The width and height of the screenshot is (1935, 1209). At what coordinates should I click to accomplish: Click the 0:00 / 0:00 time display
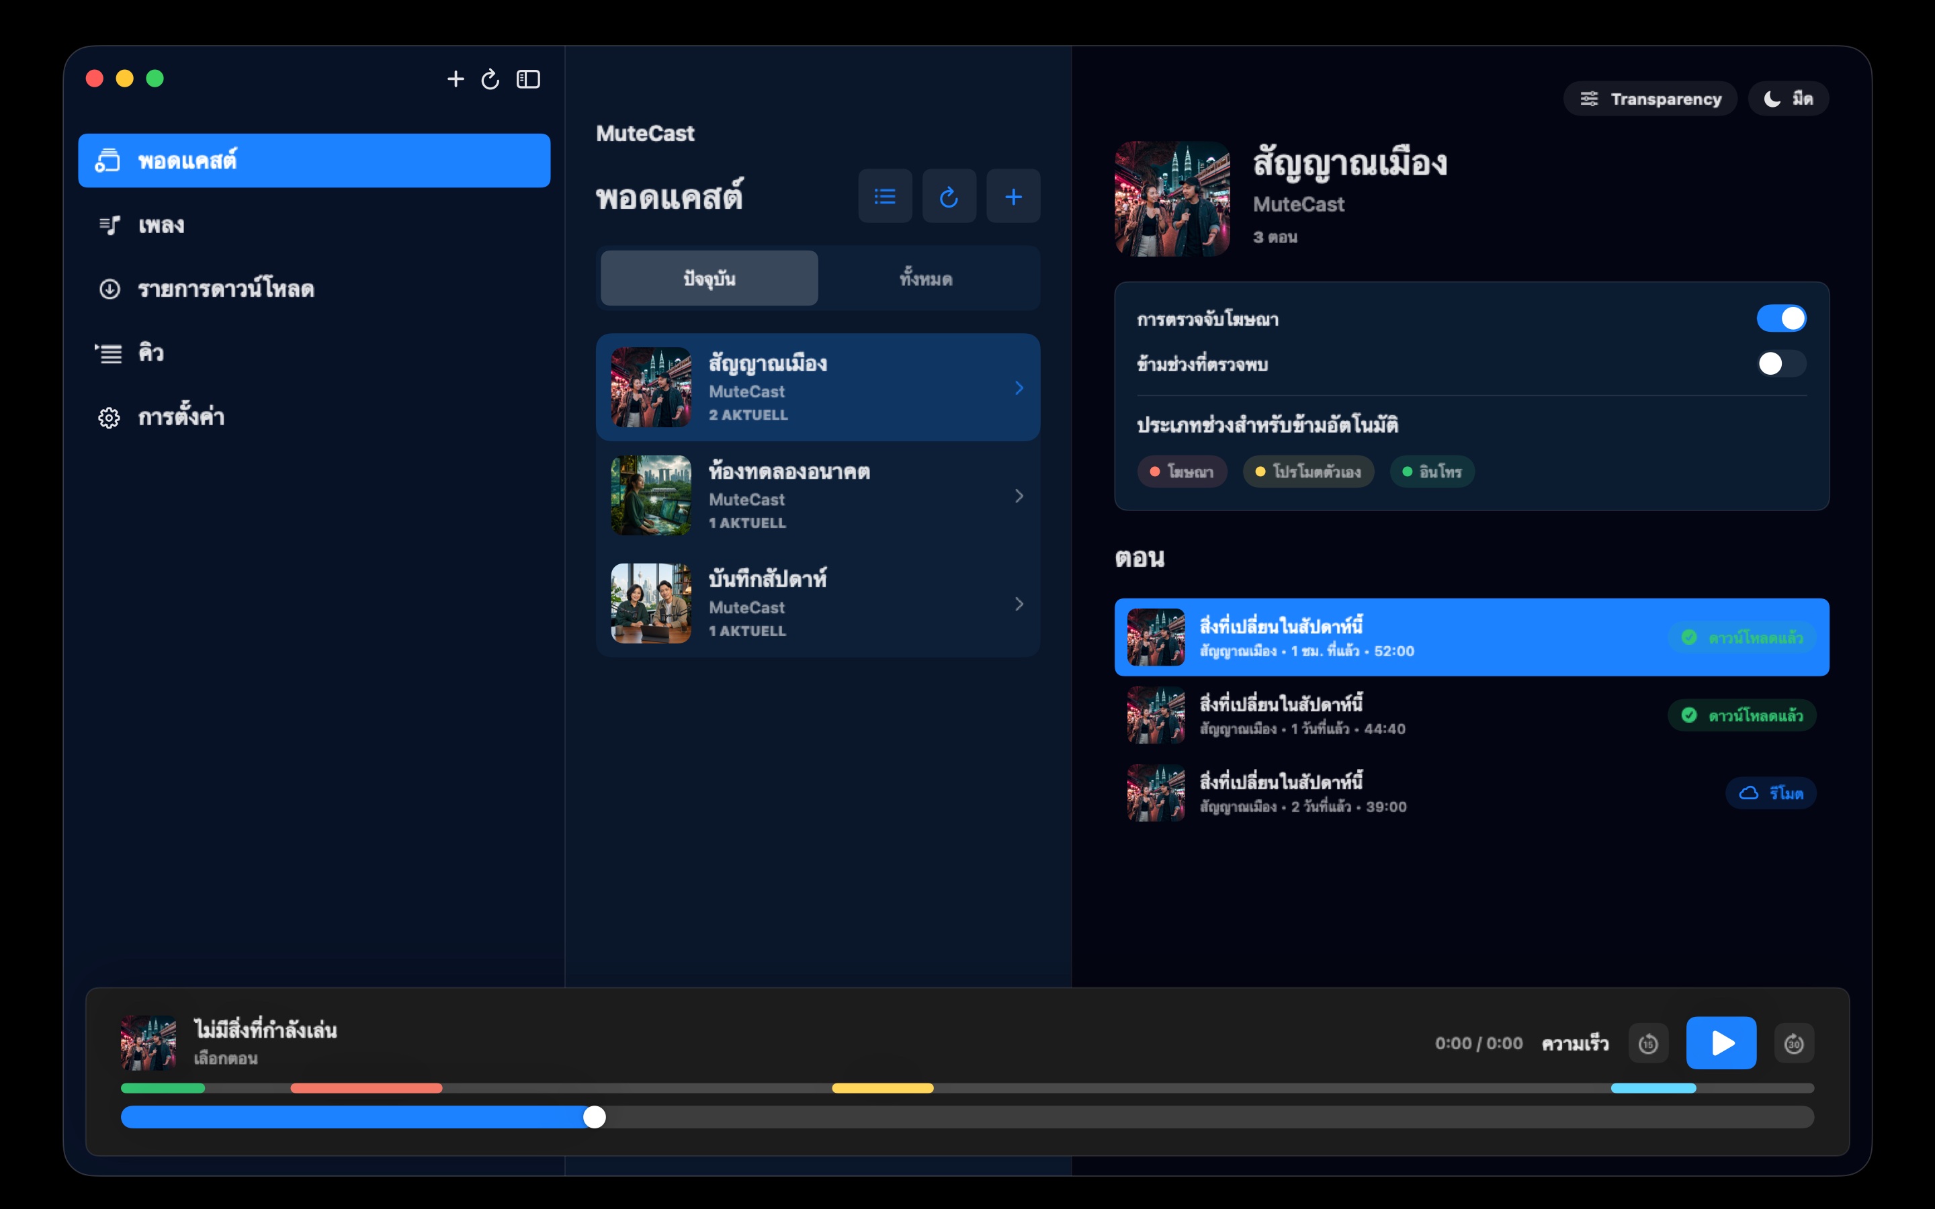click(1478, 1042)
